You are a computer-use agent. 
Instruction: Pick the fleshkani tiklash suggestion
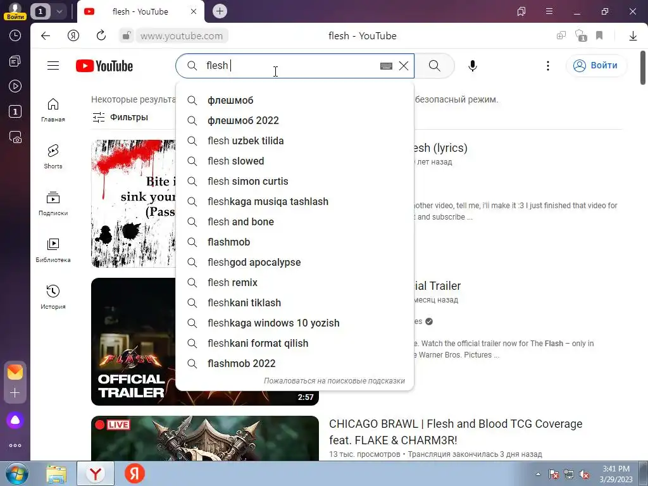tap(295, 303)
